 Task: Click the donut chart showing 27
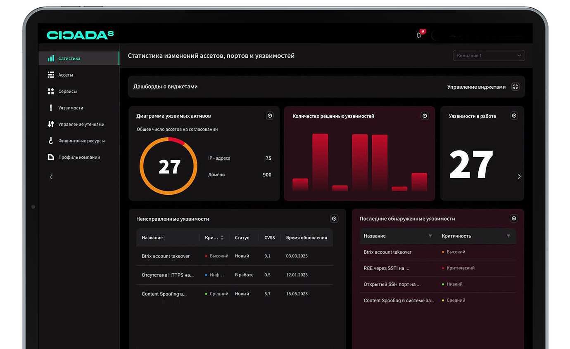coord(169,166)
